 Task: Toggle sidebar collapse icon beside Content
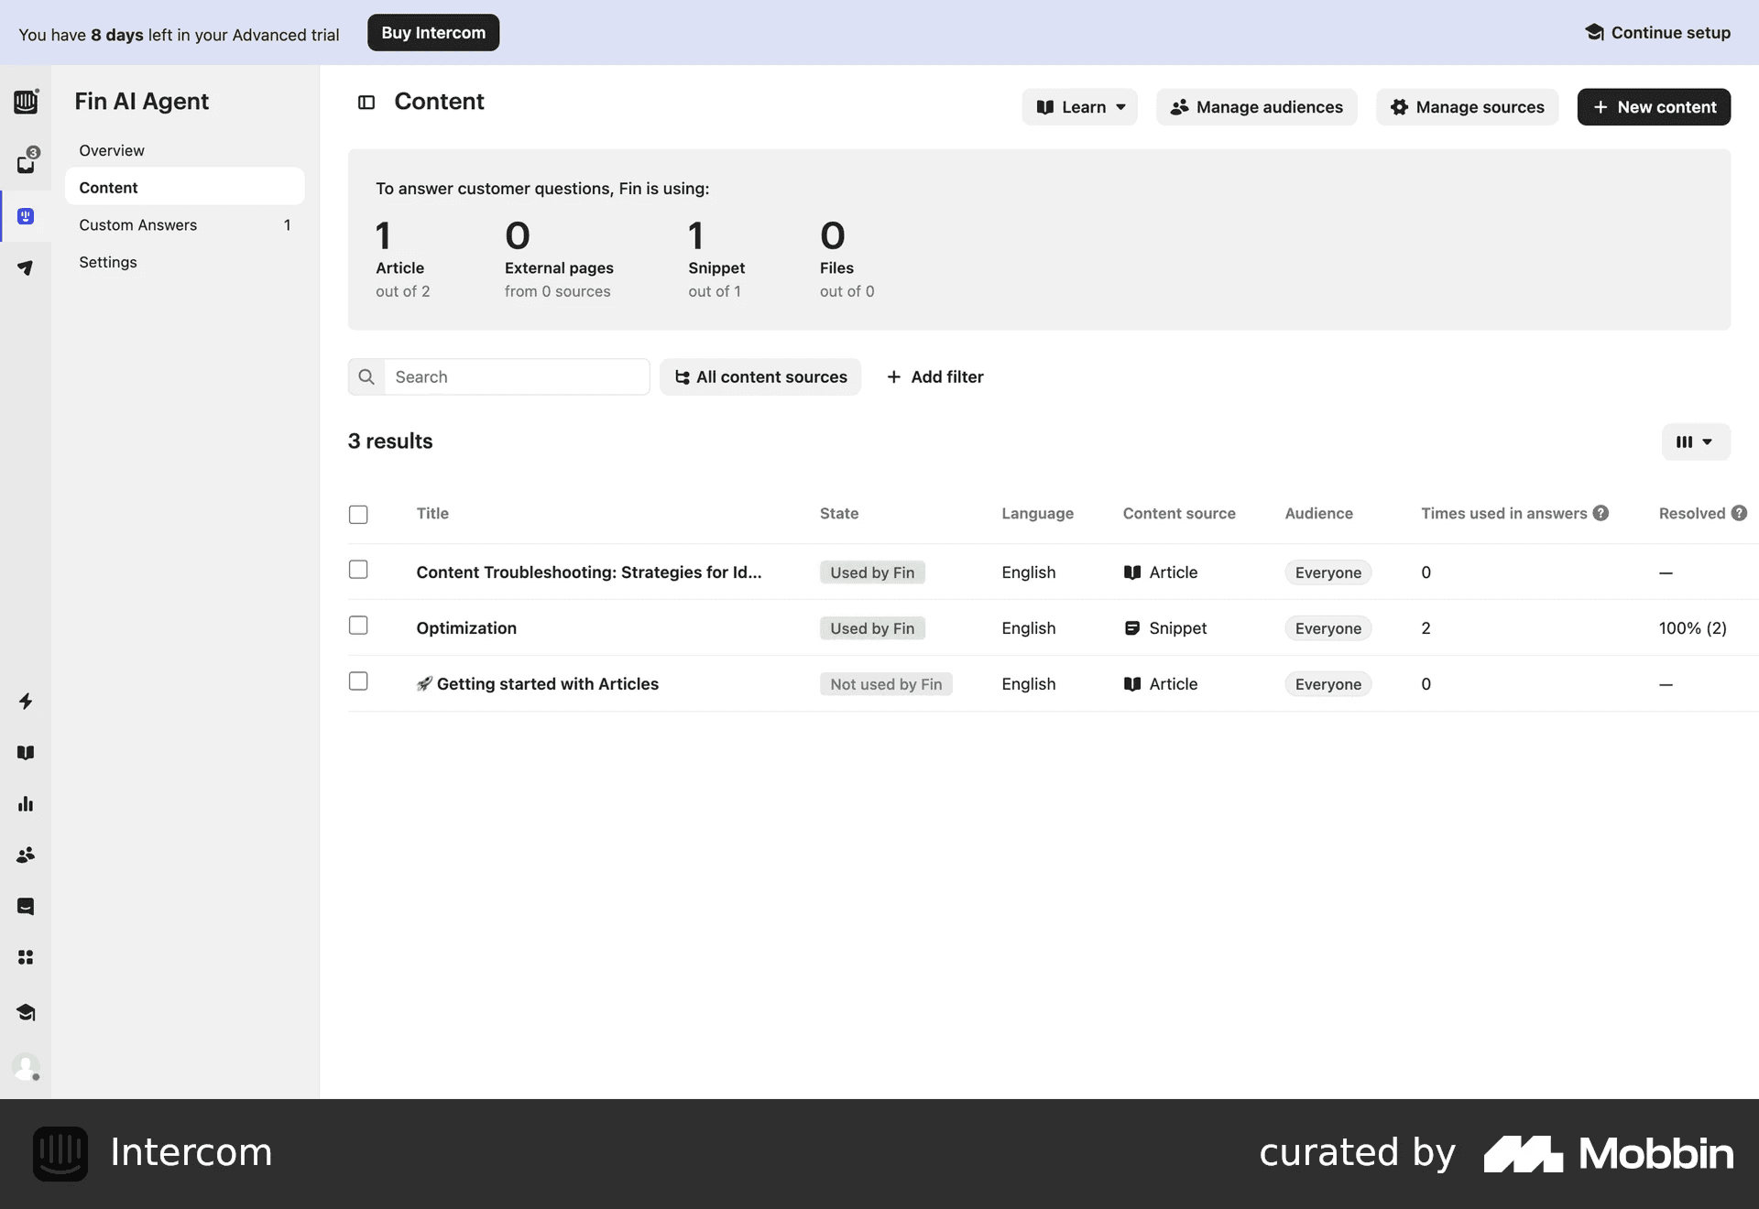[x=366, y=103]
